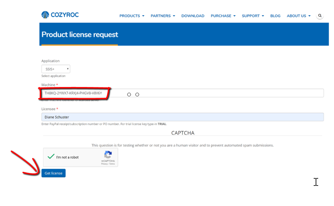This screenshot has height=206, width=334.
Task: Click the Get license button
Action: coord(53,173)
